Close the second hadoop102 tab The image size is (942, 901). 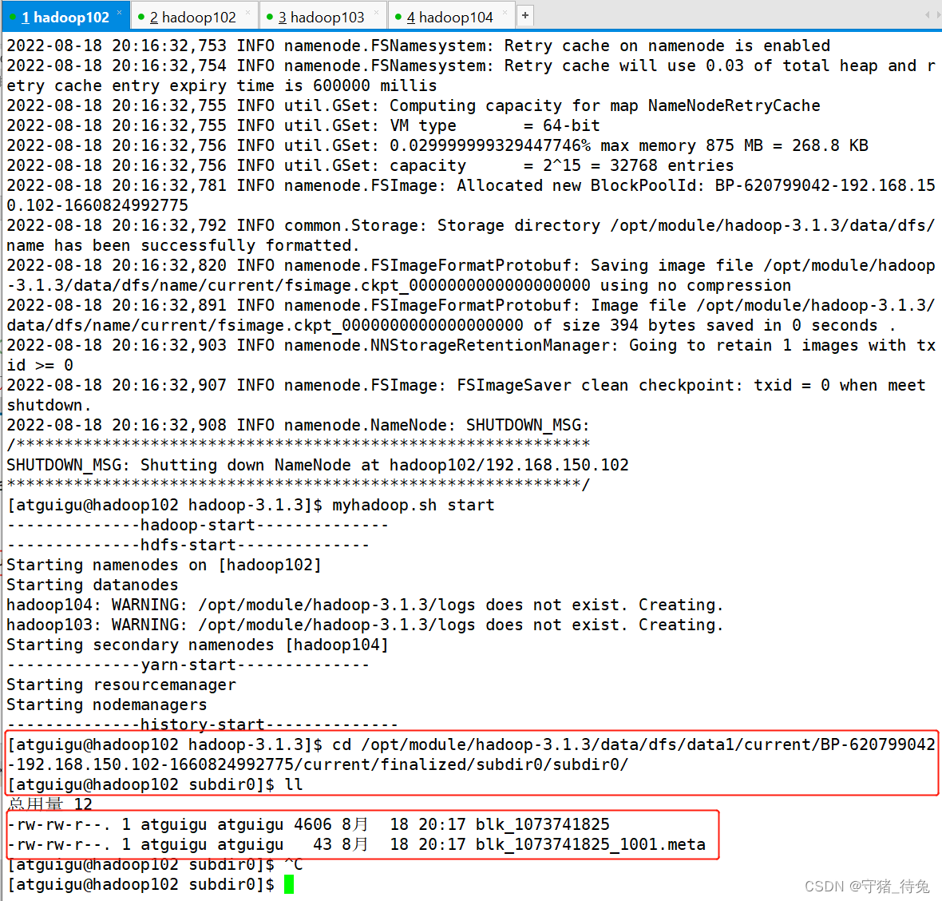(x=247, y=11)
